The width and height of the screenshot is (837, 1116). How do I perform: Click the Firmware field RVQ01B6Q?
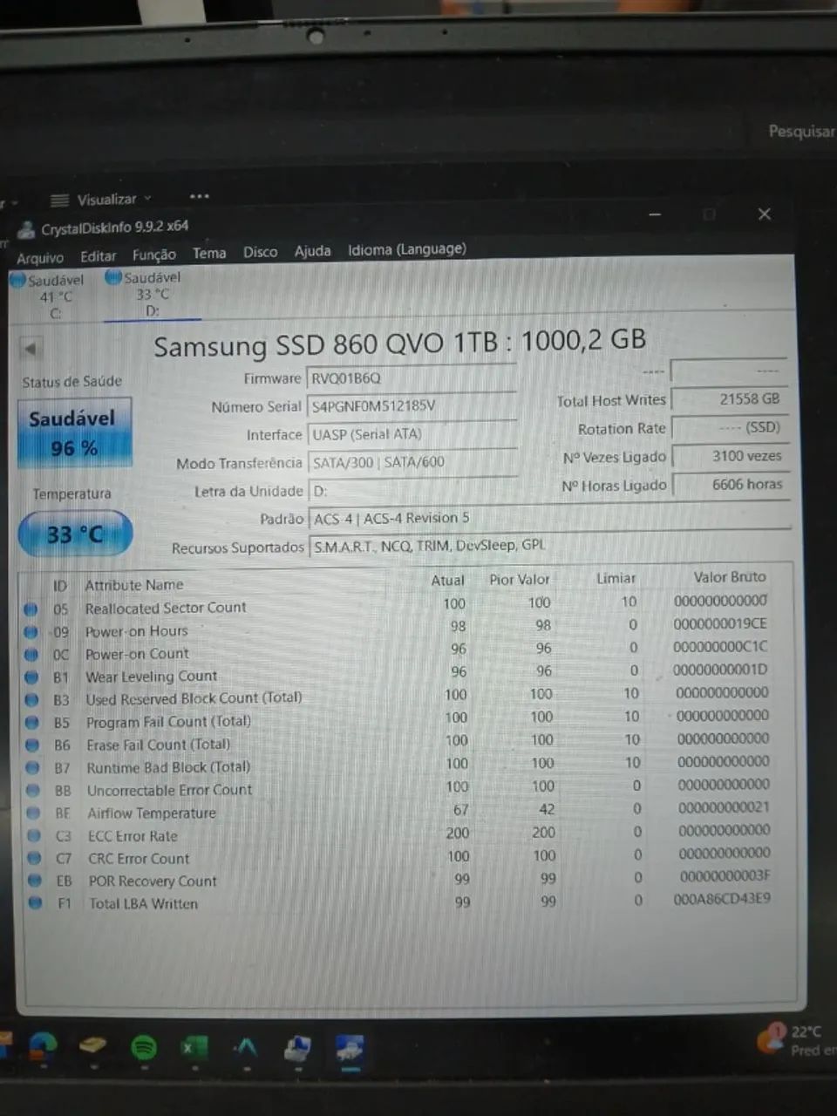pyautogui.click(x=412, y=378)
